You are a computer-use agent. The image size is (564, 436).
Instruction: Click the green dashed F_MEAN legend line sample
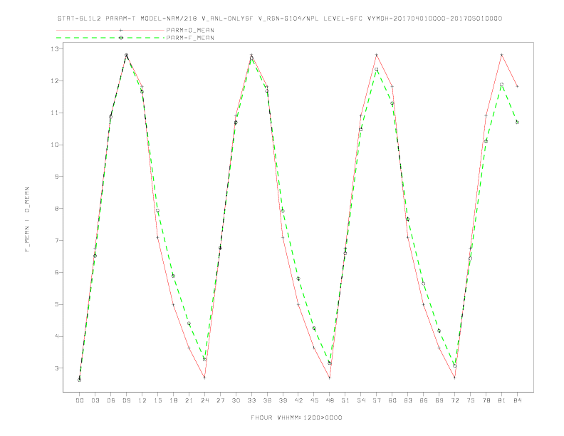(110, 38)
